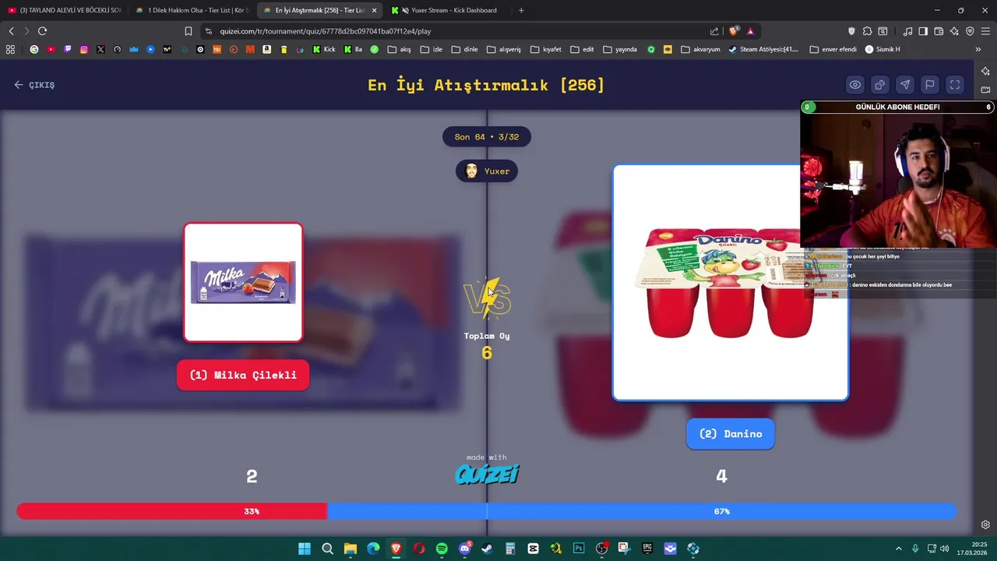Select the Milka chocolate image card
This screenshot has height=561, width=997.
pyautogui.click(x=243, y=282)
